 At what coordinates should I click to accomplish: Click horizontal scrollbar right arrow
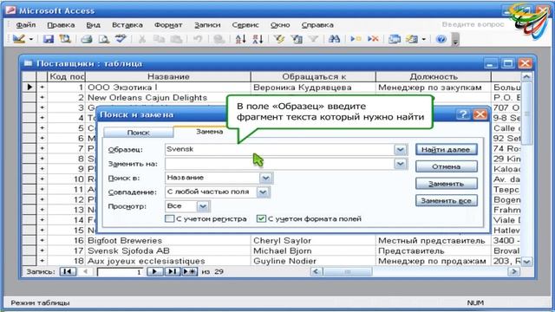click(x=513, y=271)
